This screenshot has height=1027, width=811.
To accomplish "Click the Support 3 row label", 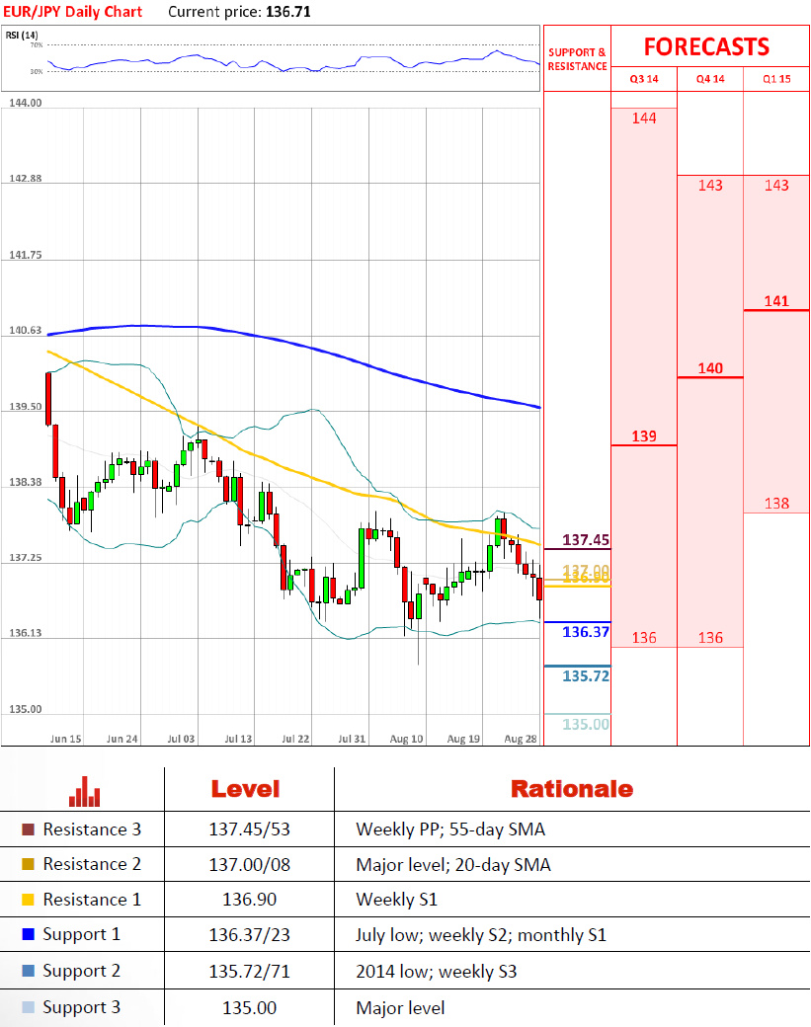I will tap(82, 1008).
